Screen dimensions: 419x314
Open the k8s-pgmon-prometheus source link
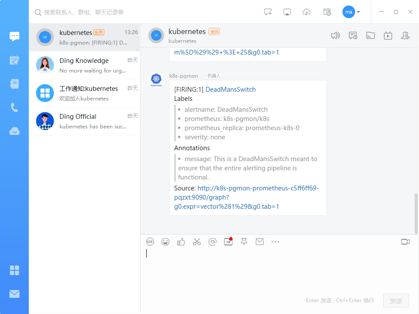coord(247,197)
